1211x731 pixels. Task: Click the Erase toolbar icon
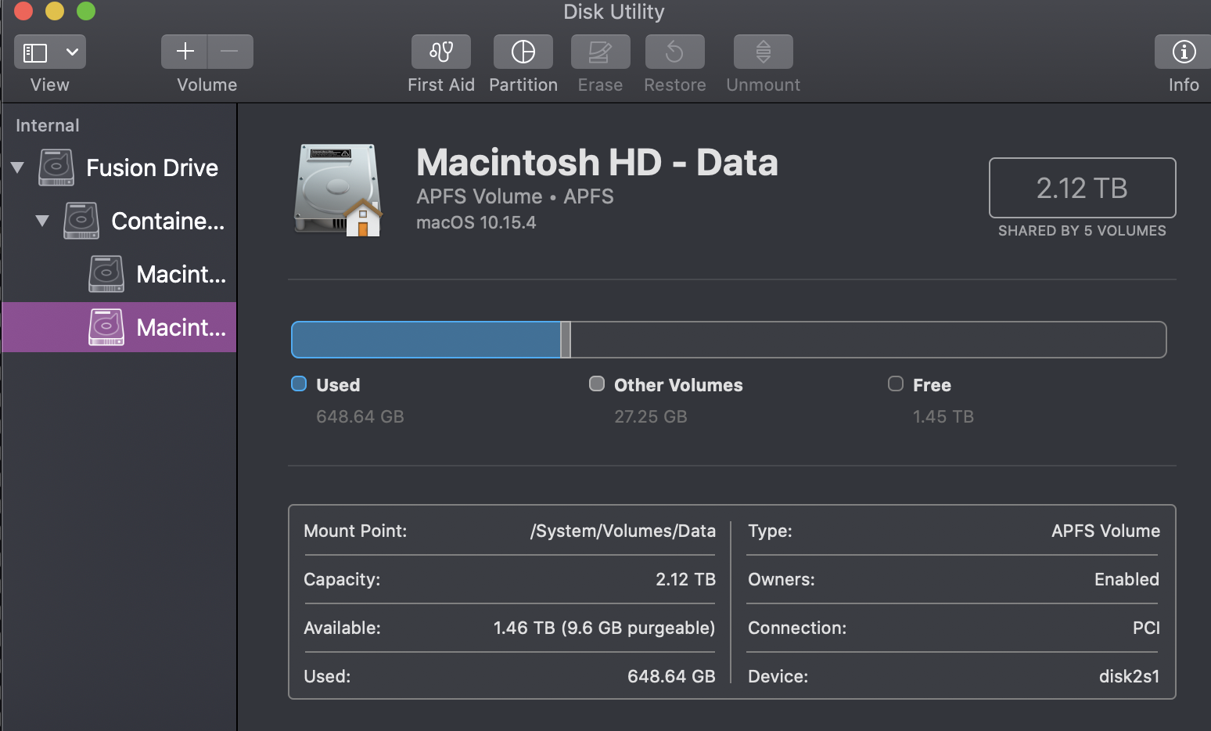600,52
